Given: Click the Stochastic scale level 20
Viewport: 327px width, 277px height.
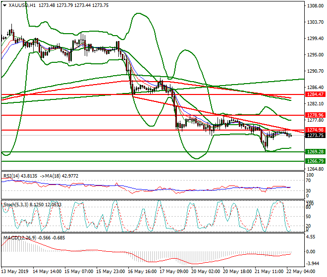Looking at the screenshot, I should tap(308, 226).
